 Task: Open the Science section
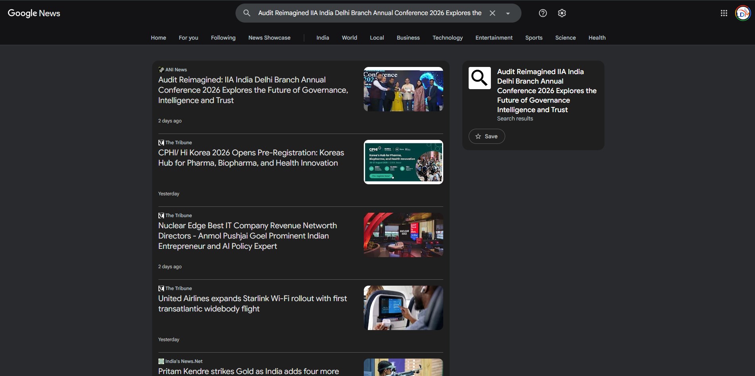point(566,38)
